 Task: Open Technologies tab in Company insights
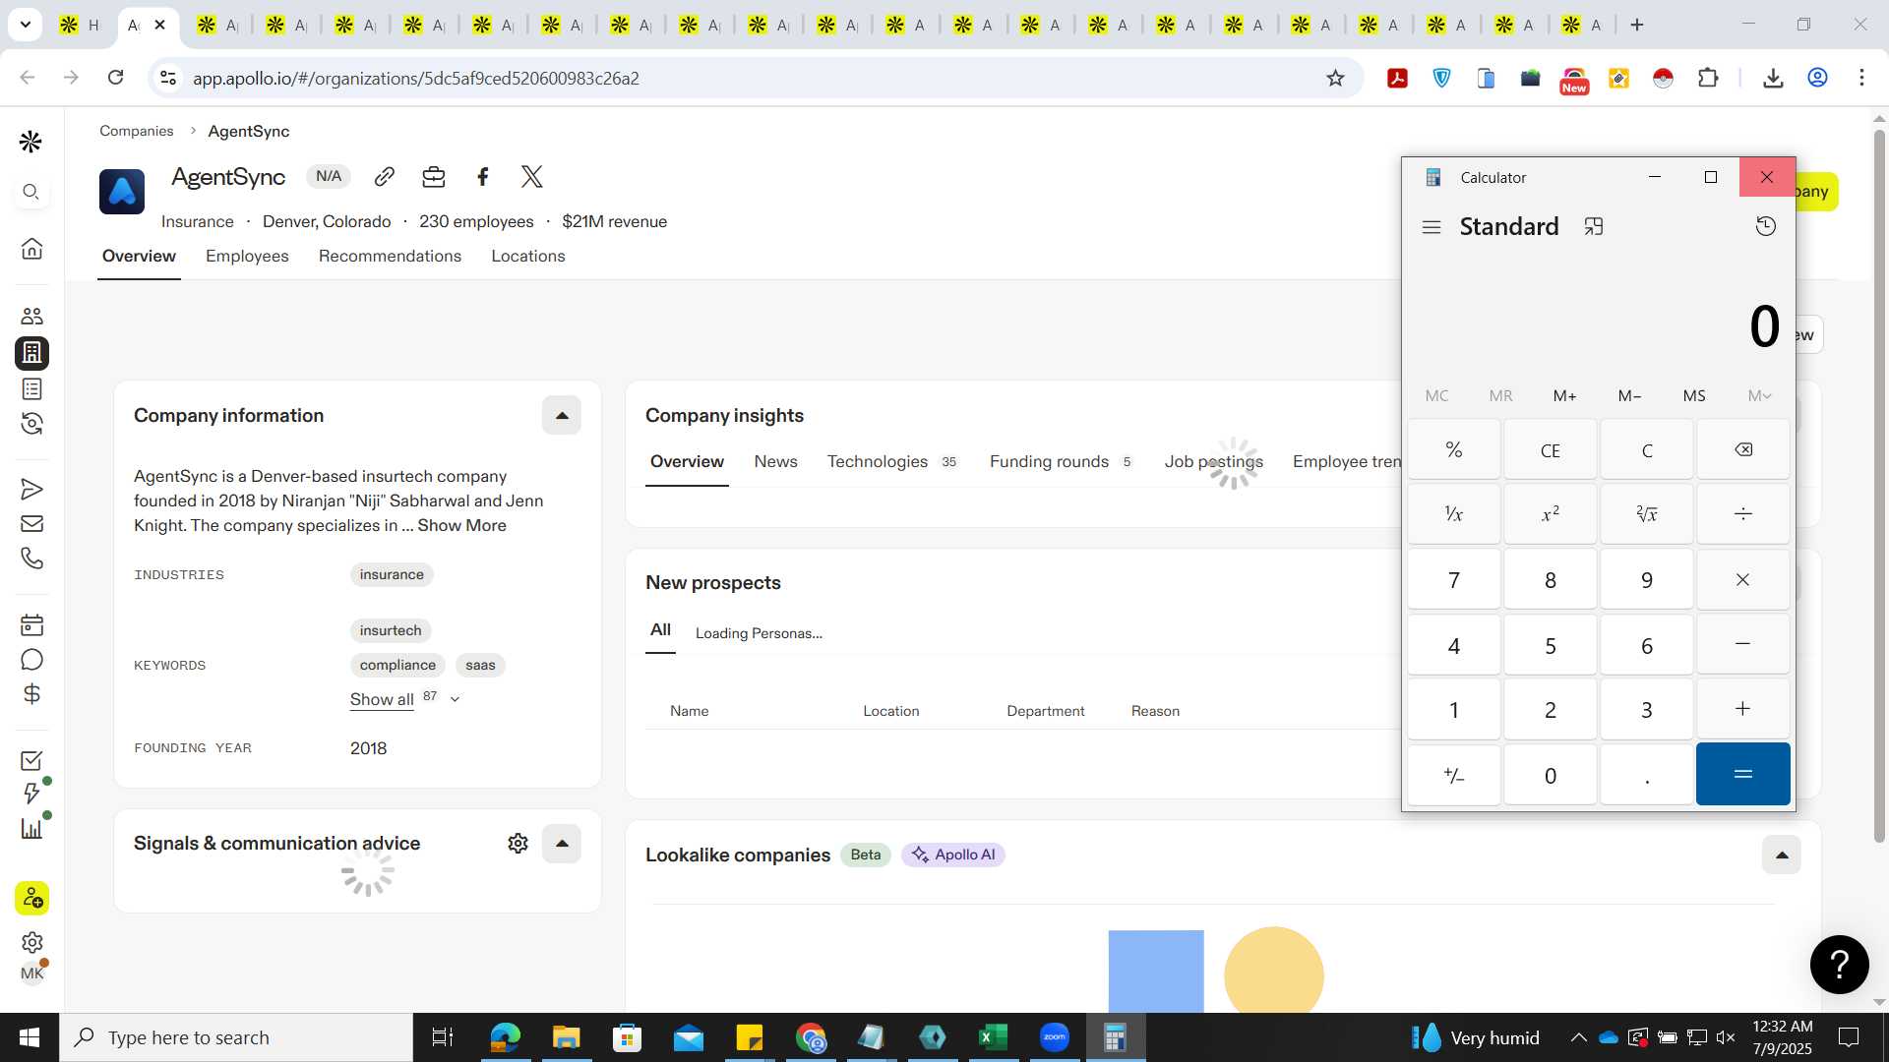pos(892,461)
